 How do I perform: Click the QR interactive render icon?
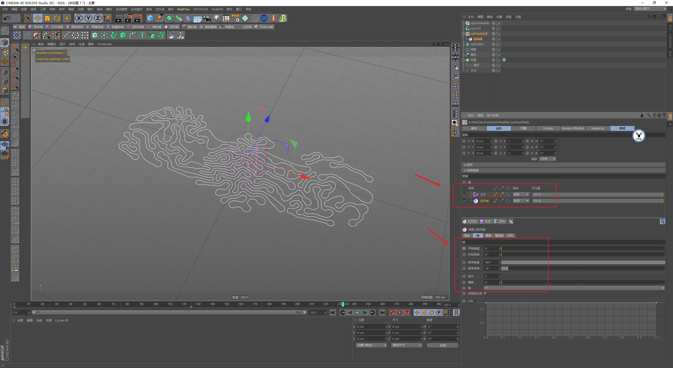click(264, 18)
